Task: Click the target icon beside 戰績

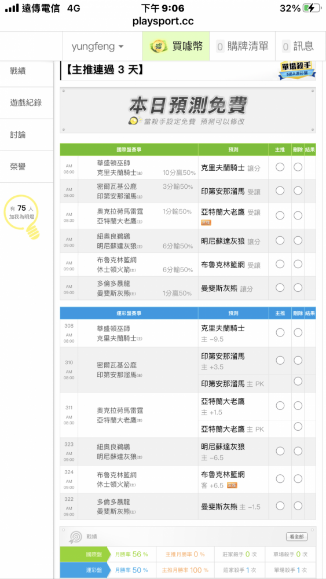Action: pos(75,537)
